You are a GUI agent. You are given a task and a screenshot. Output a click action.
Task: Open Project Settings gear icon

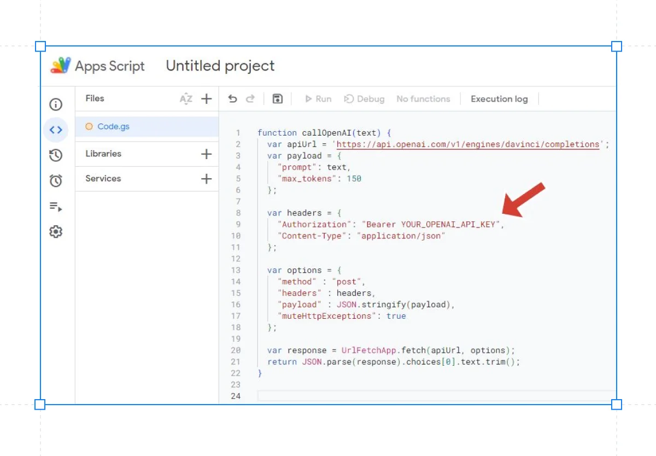pos(56,232)
